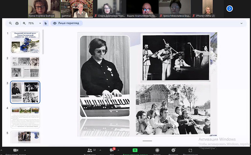Screen dimensions: 251x155
Task: Expand video options arrow next to camera
Action: click(x=25, y=150)
